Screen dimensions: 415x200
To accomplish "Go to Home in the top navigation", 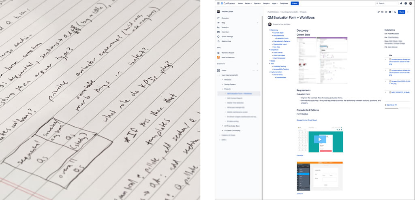I will point(240,3).
